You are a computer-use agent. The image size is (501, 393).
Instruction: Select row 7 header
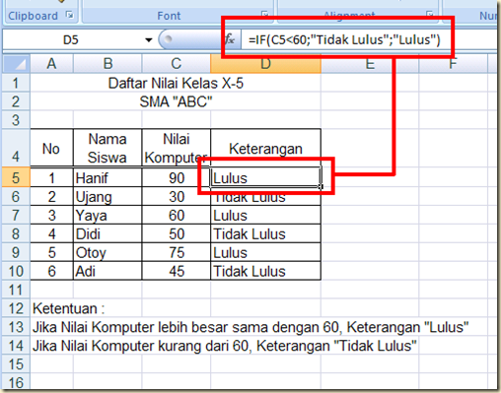pos(16,215)
